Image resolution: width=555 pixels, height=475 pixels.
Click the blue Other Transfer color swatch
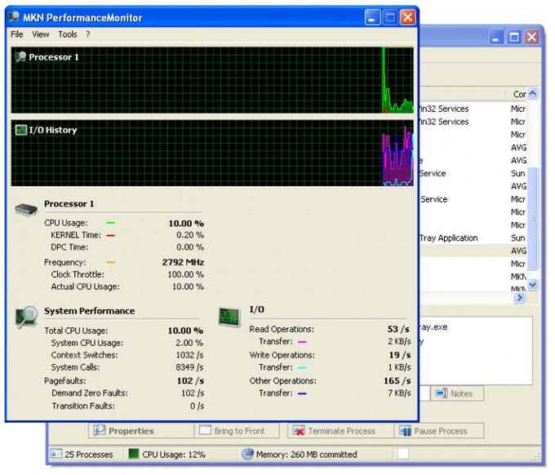302,393
